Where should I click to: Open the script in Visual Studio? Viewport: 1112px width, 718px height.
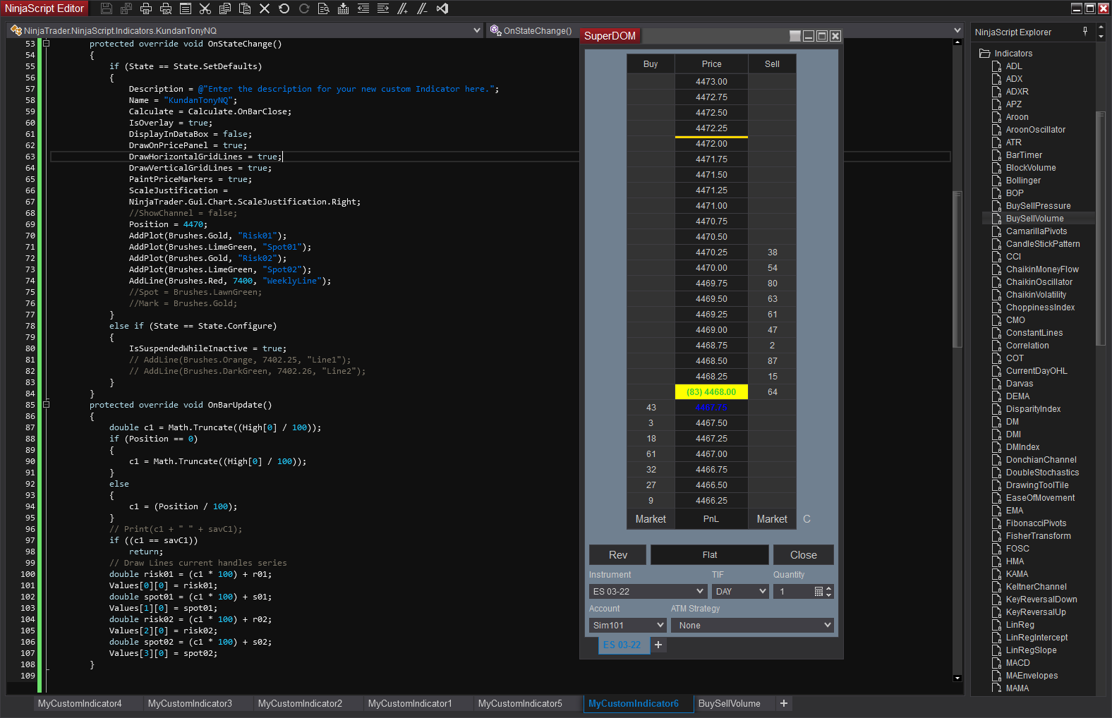tap(442, 8)
